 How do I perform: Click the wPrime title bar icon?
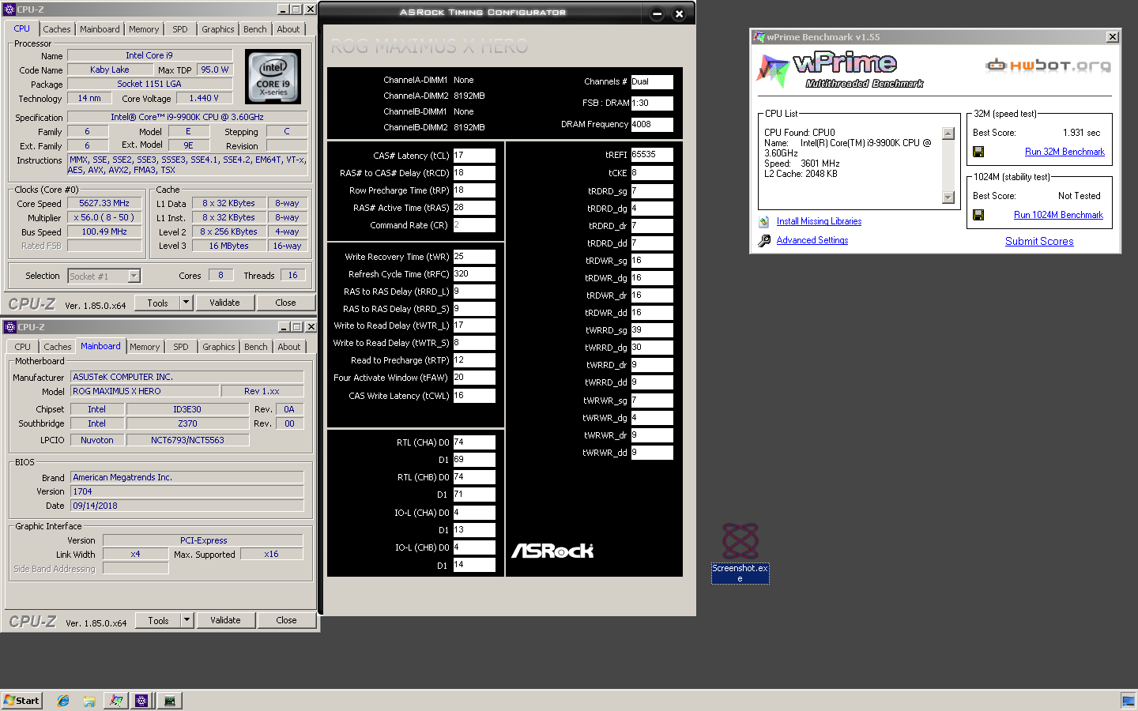[759, 37]
